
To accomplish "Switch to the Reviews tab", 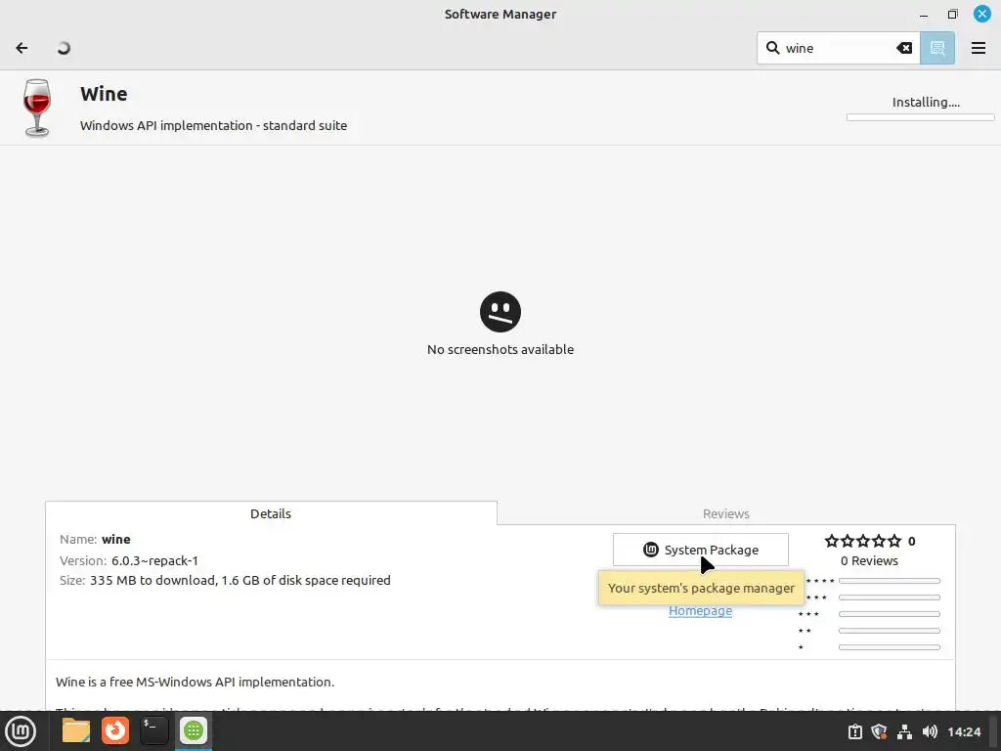I will point(726,513).
